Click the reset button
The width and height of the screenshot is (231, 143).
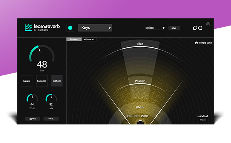pyautogui.click(x=51, y=118)
